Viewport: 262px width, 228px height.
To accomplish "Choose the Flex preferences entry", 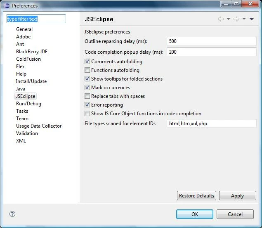I will 20,66.
